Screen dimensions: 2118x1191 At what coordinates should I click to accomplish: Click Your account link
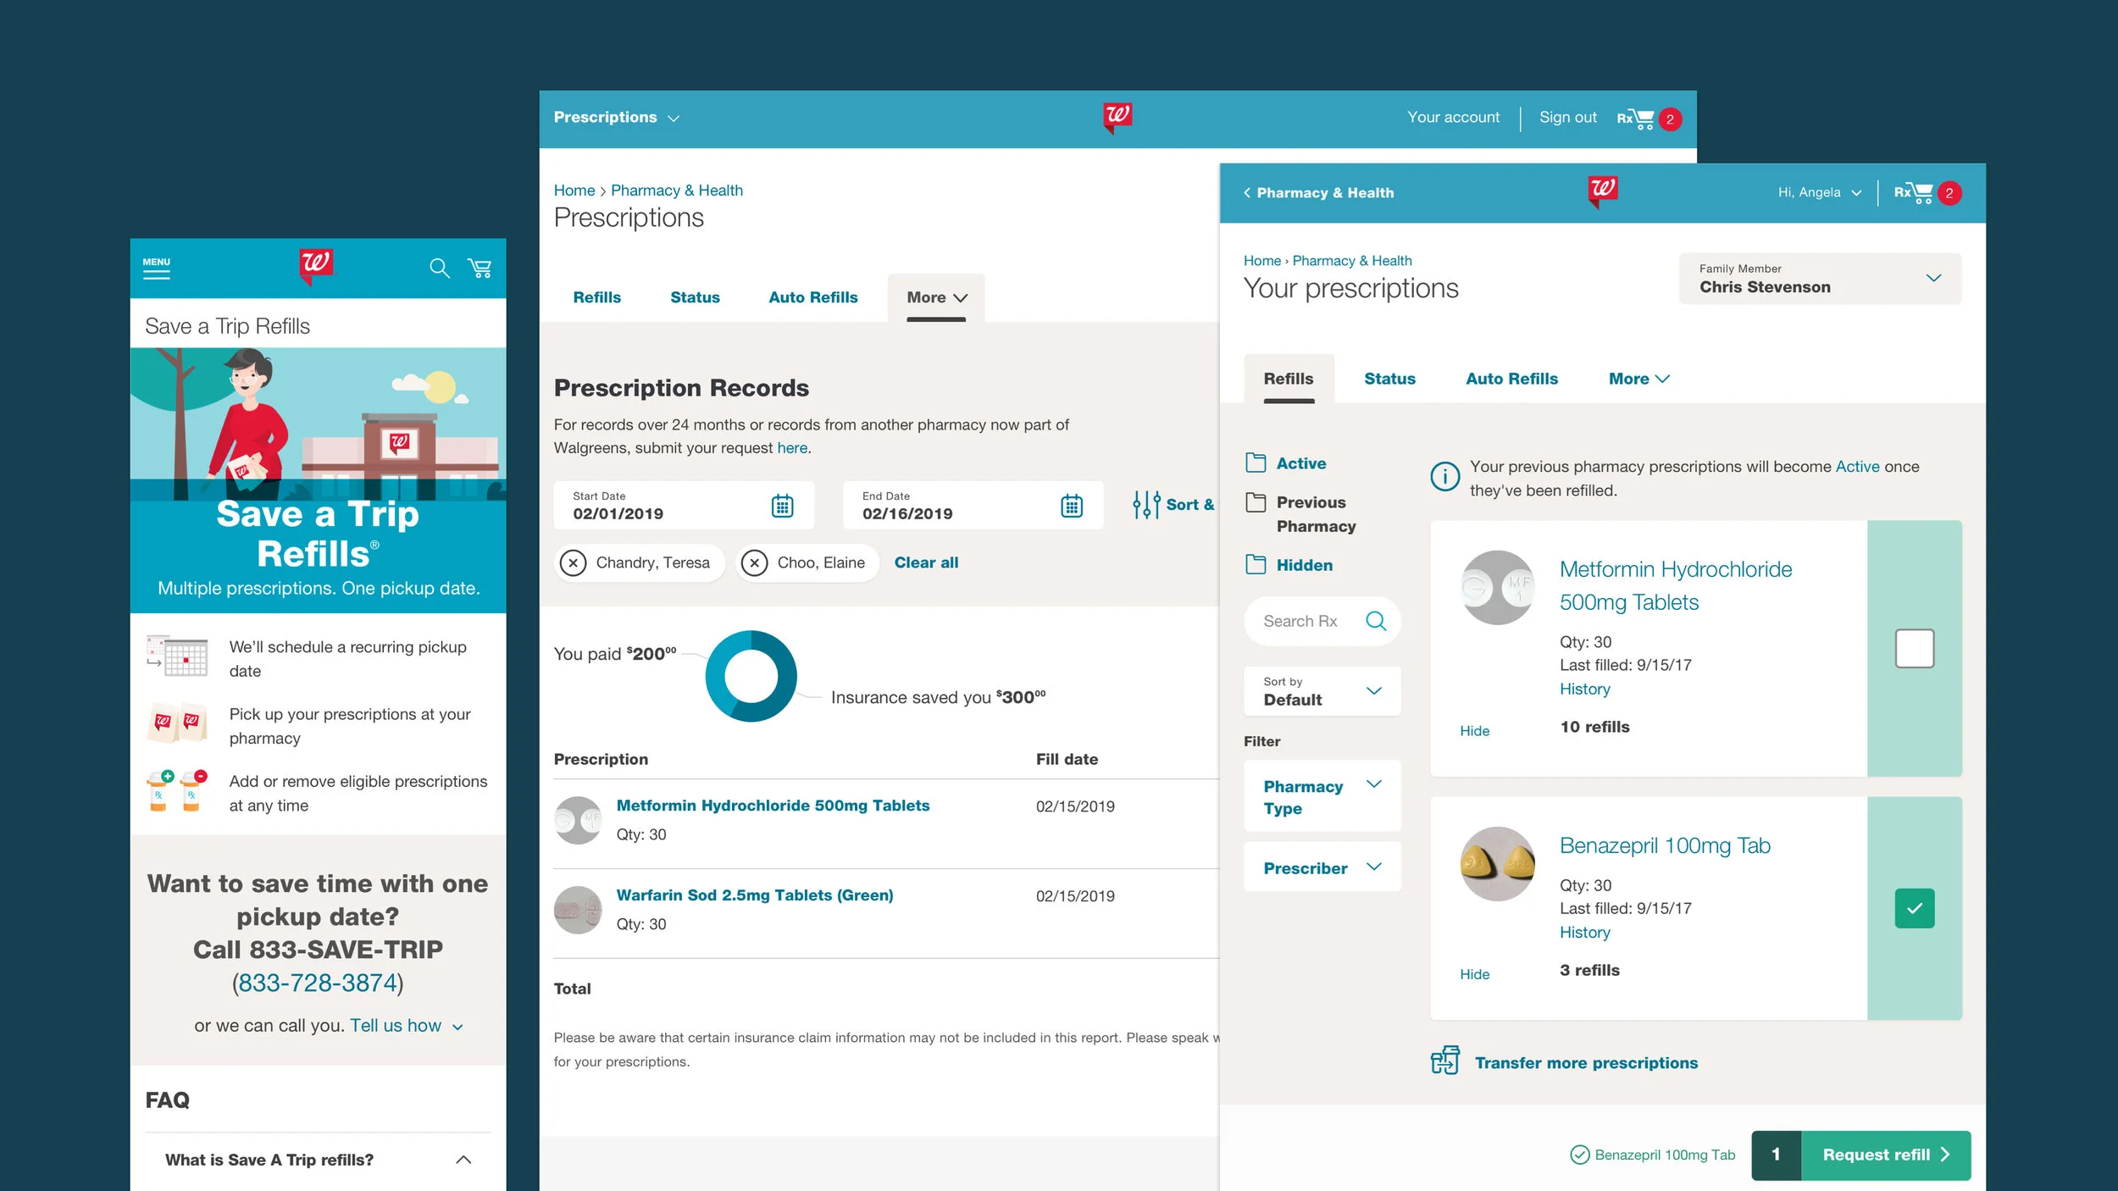click(x=1453, y=118)
